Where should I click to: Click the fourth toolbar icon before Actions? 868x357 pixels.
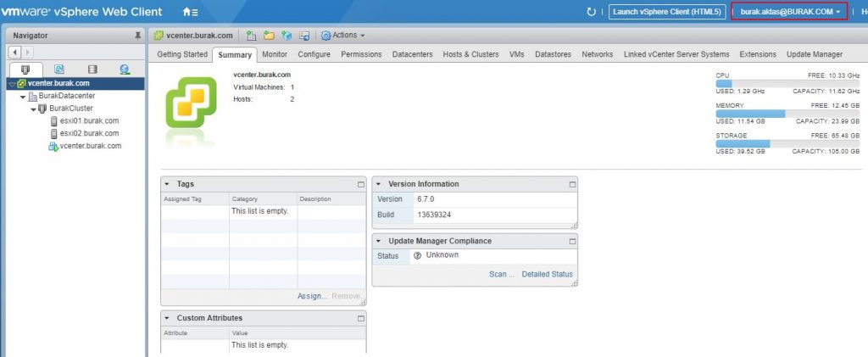coord(304,36)
